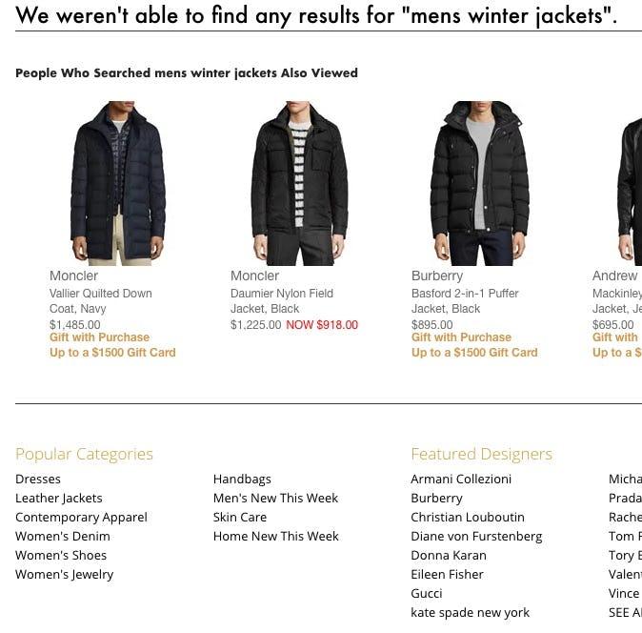Open the Daumier Nylon Field Jacket link
This screenshot has height=633, width=642.
[x=281, y=301]
